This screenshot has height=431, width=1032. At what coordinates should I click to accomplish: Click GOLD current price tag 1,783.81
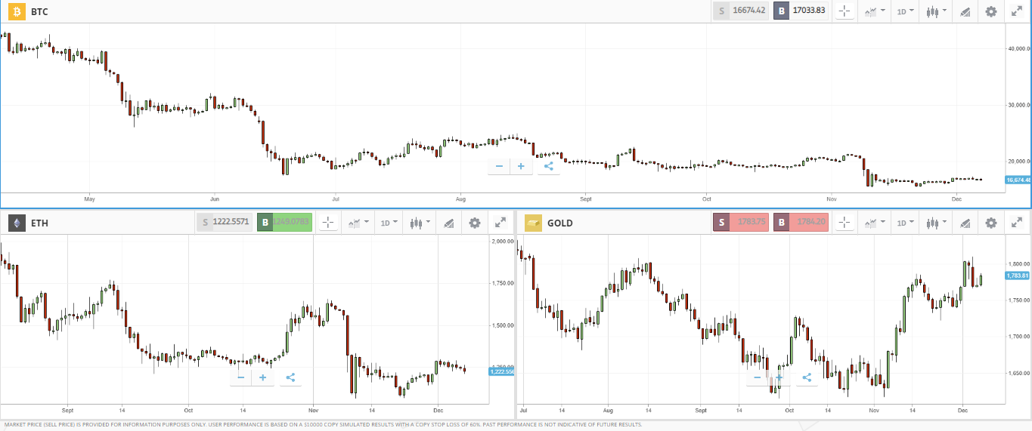click(x=1018, y=276)
